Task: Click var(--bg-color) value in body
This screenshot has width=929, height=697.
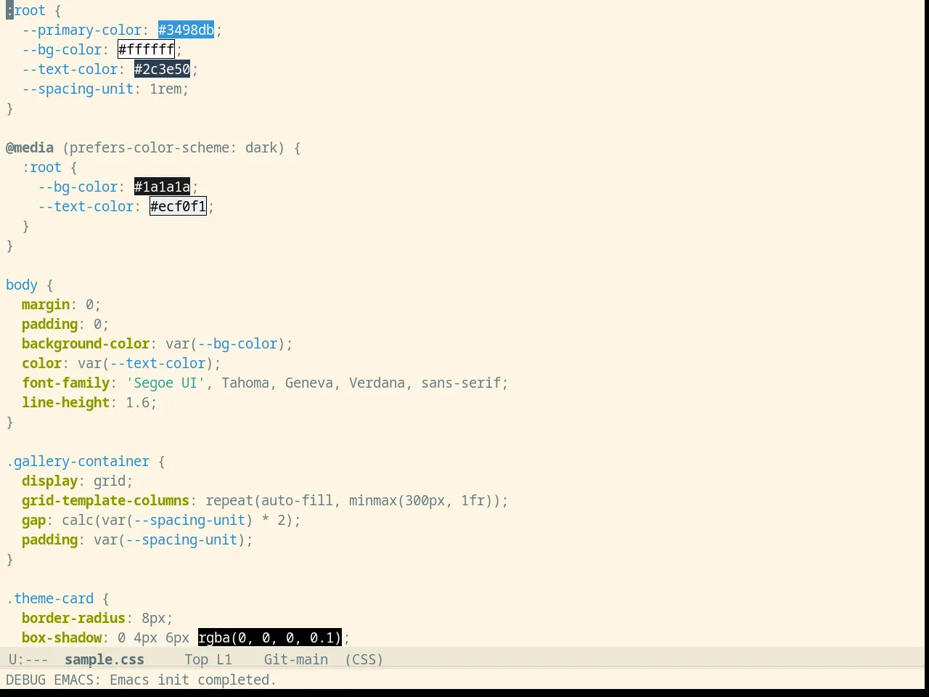Action: click(x=226, y=343)
